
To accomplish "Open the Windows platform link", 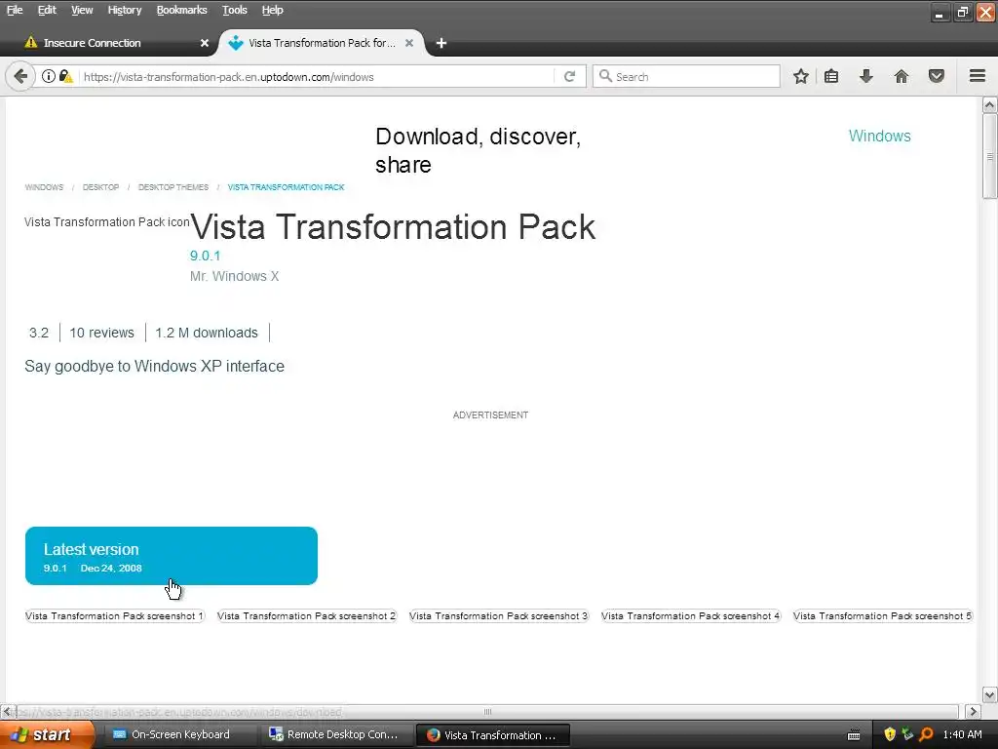I will tap(880, 136).
